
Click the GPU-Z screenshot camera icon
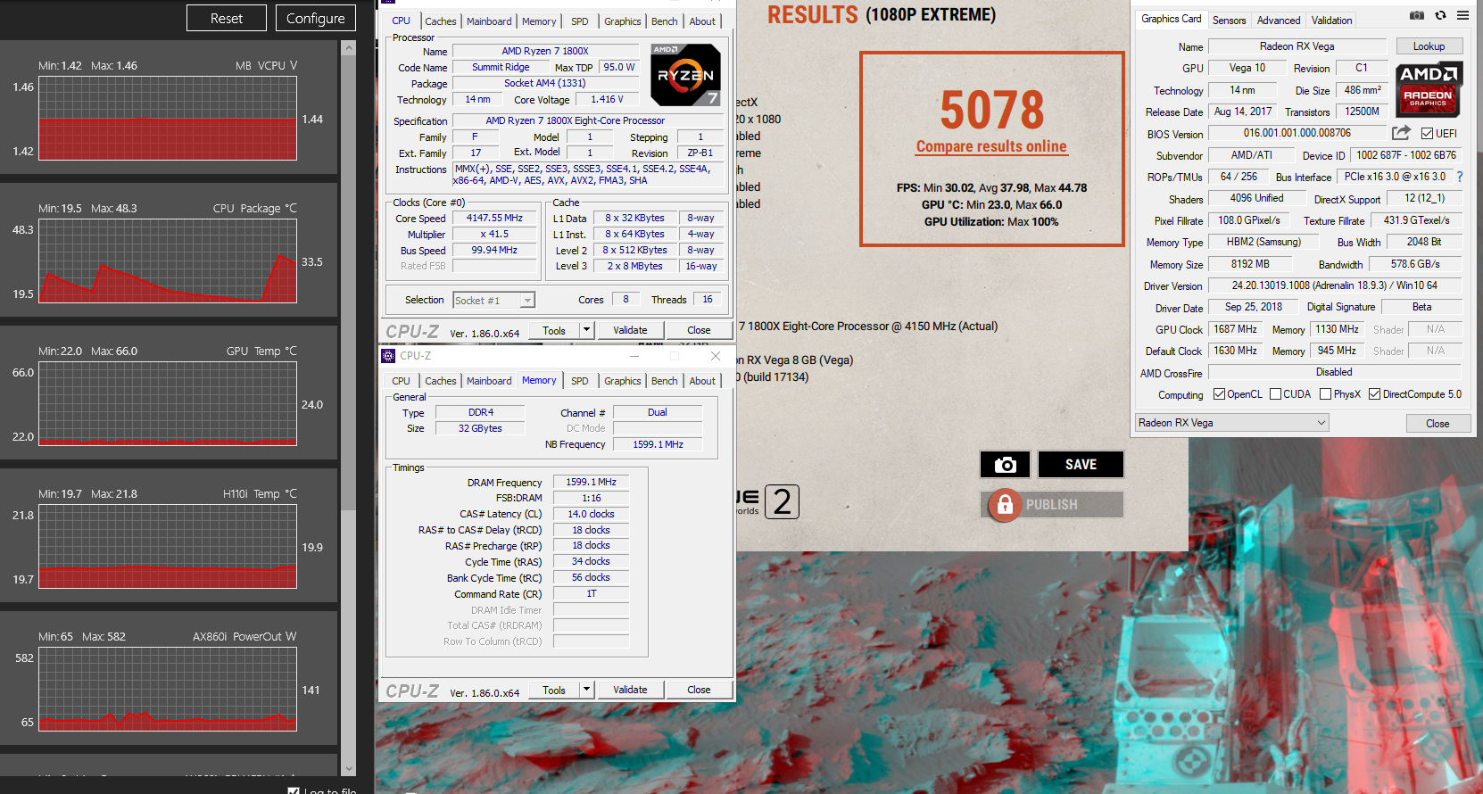(1417, 15)
